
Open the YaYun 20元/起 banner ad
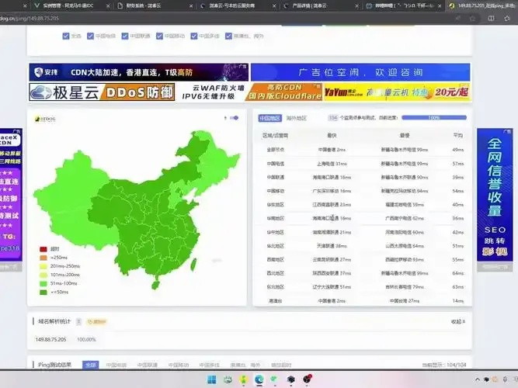[396, 92]
